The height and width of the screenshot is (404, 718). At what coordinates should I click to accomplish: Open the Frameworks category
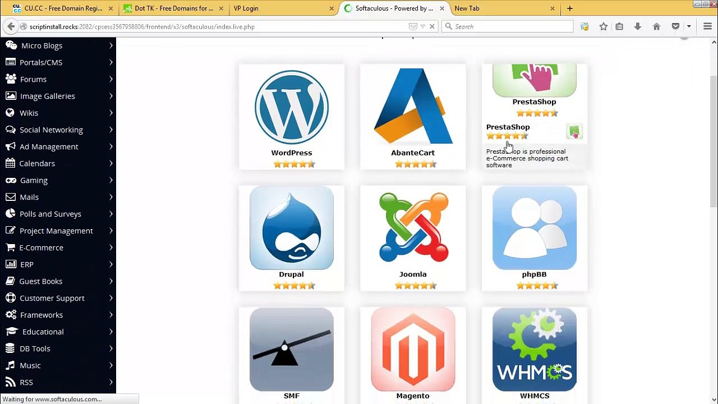click(x=42, y=315)
